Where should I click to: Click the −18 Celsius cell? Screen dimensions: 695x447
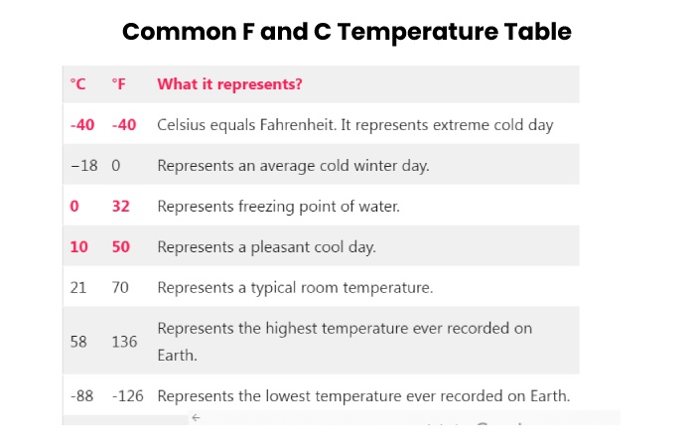click(83, 166)
